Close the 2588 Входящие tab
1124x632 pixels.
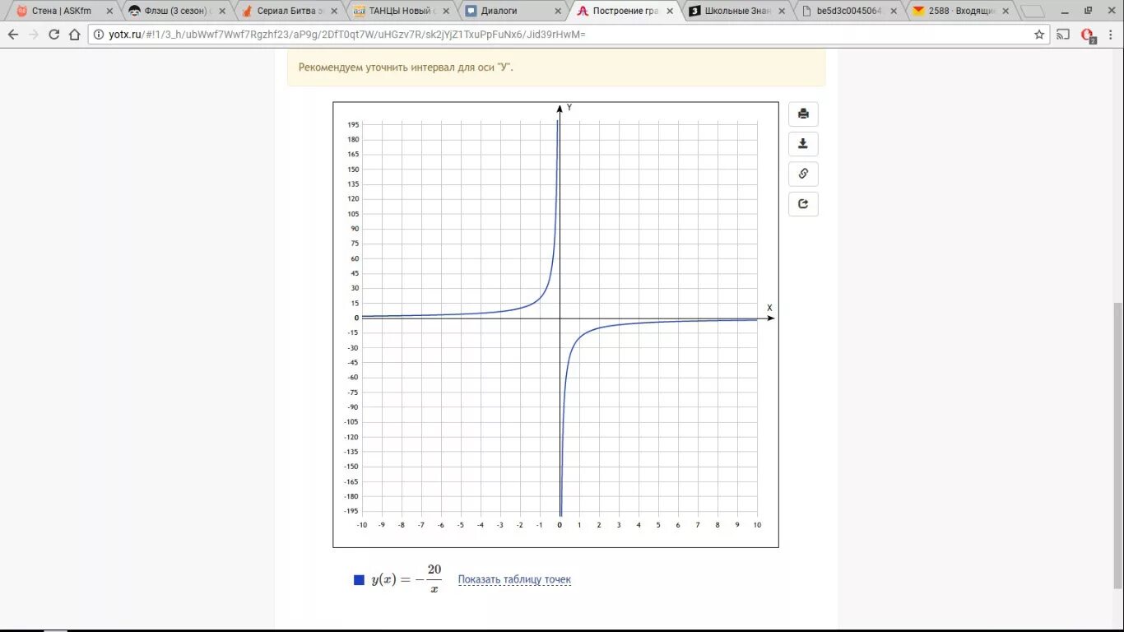point(1006,12)
